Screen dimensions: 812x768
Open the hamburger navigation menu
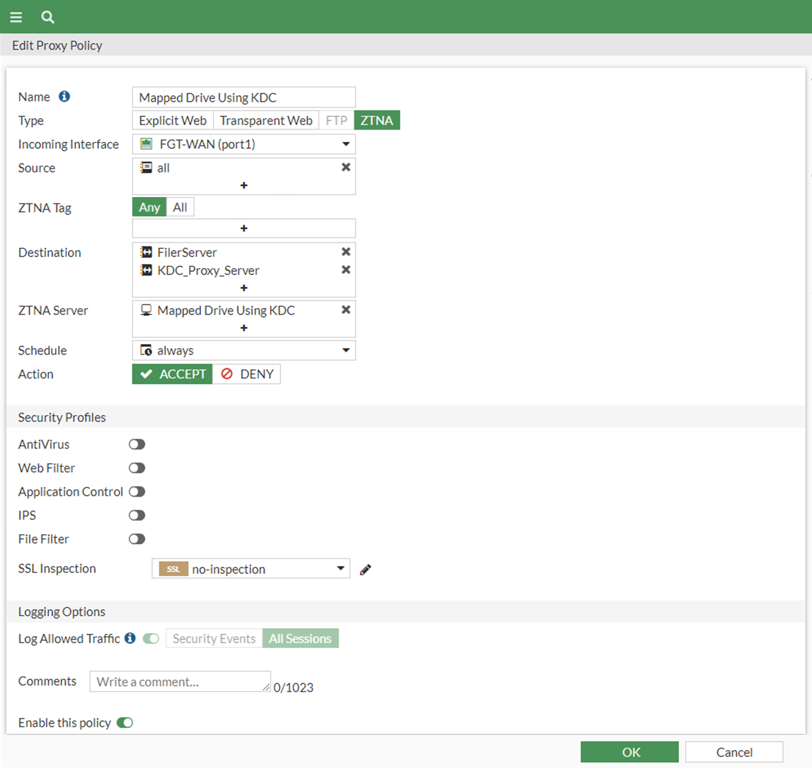click(16, 16)
